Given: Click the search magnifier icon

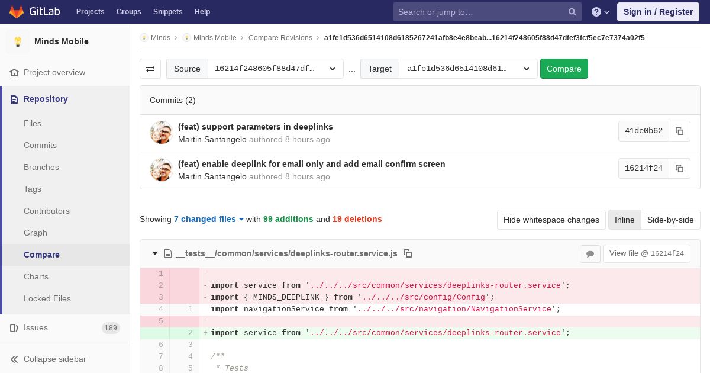Looking at the screenshot, I should (x=572, y=12).
